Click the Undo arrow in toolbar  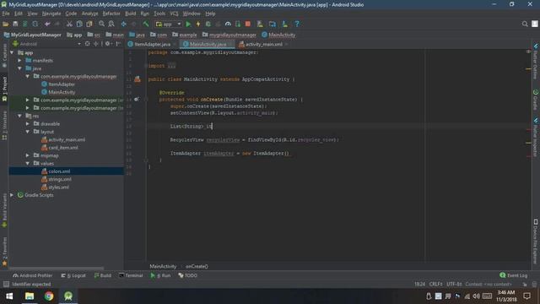click(47, 24)
